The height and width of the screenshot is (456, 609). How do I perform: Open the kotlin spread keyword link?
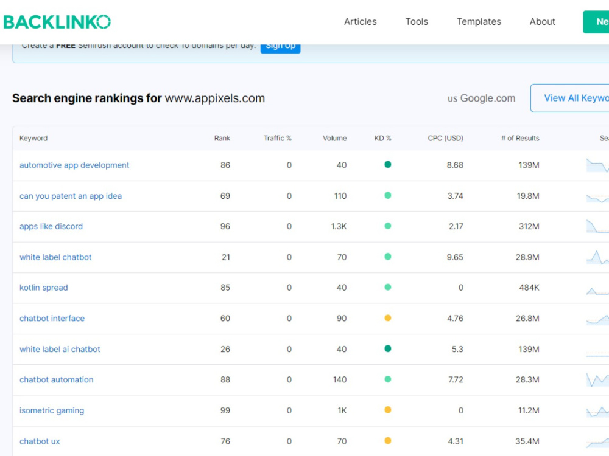pos(43,288)
